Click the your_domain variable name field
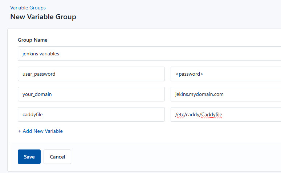The image size is (281, 173). point(91,94)
